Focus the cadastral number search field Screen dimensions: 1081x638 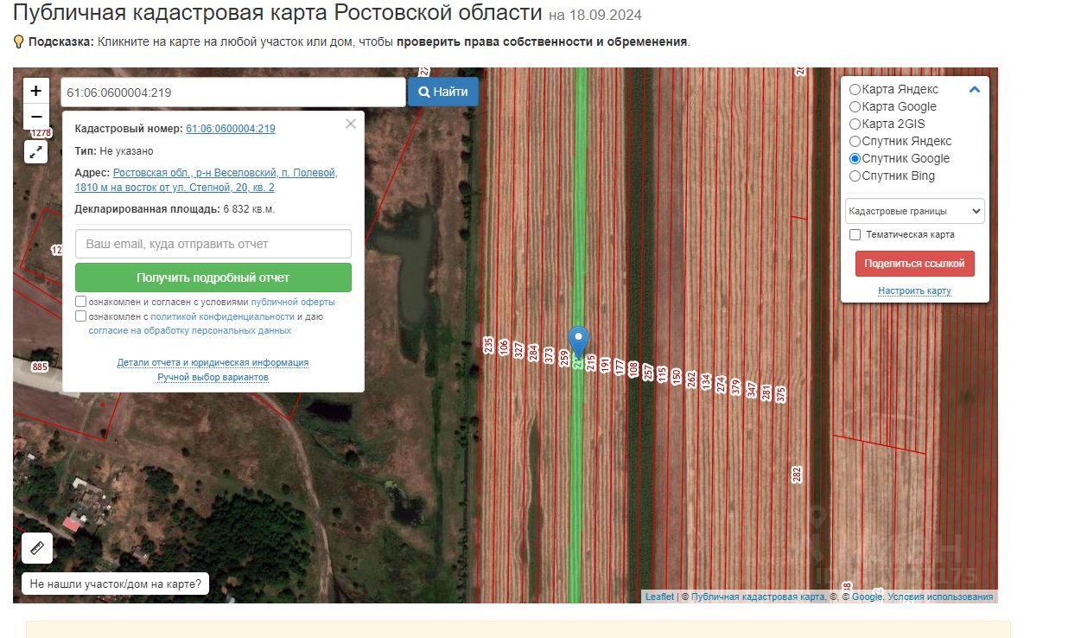click(232, 92)
